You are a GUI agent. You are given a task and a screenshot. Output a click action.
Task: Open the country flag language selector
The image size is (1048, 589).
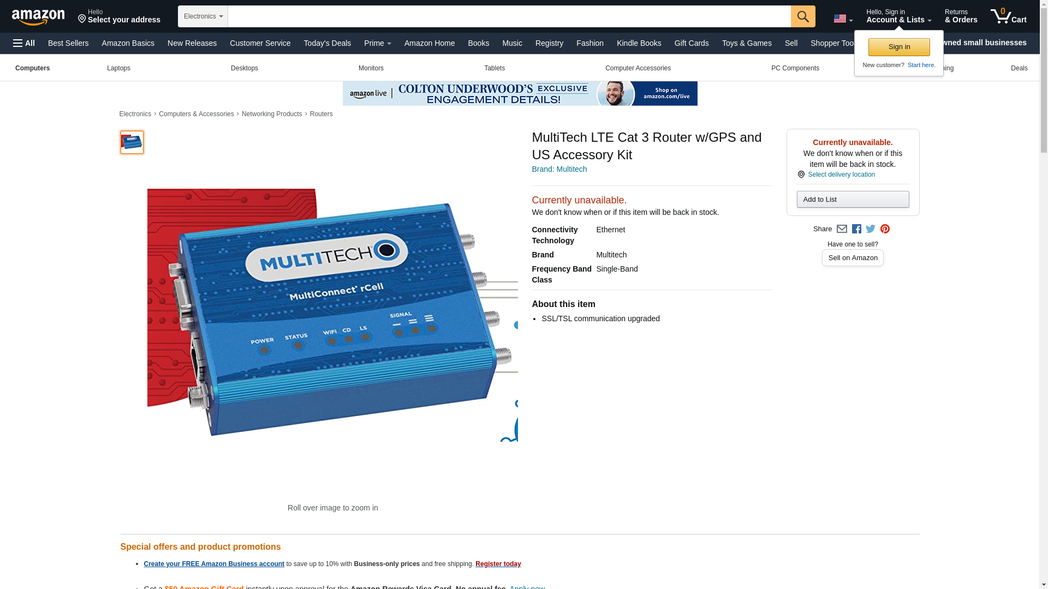point(843,19)
